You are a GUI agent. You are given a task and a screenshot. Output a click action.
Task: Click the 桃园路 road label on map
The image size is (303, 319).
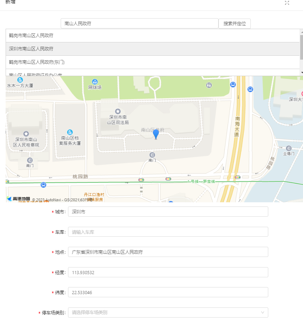[80, 177]
